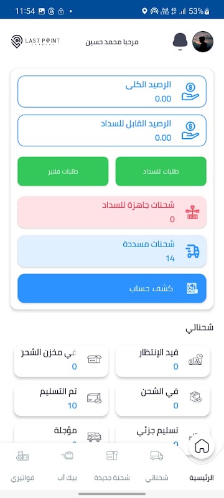Tap the user profile avatar picture
Image resolution: width=224 pixels, height=498 pixels.
203,42
